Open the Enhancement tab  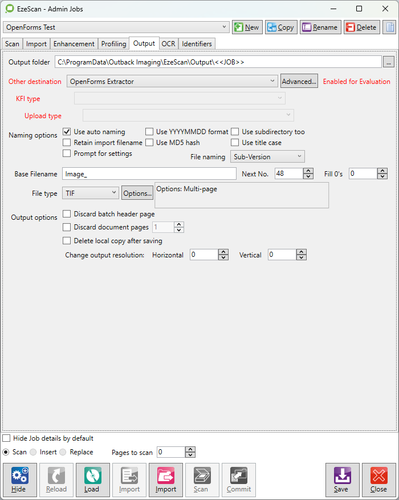[74, 44]
